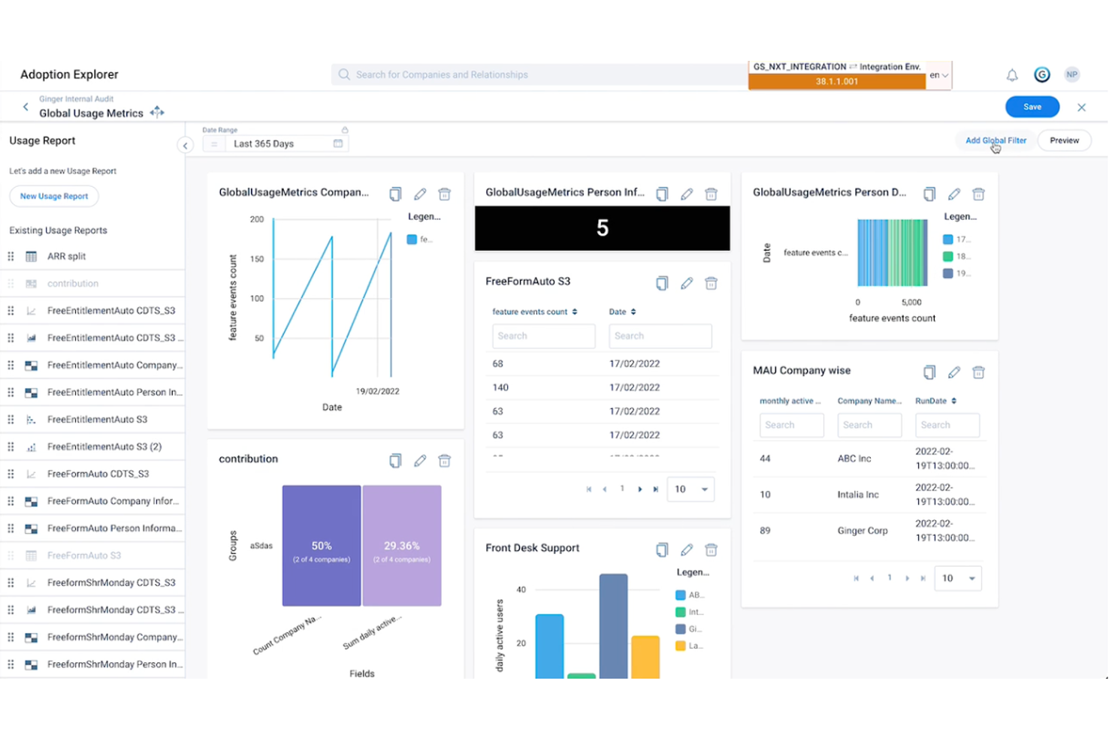Viewport: 1112px width, 741px height.
Task: Click the Add Global Filter button
Action: [995, 140]
